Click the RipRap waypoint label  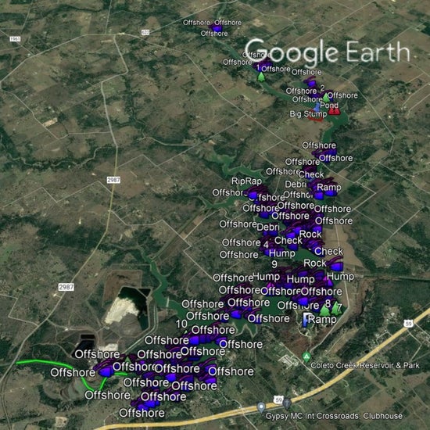coord(246,181)
